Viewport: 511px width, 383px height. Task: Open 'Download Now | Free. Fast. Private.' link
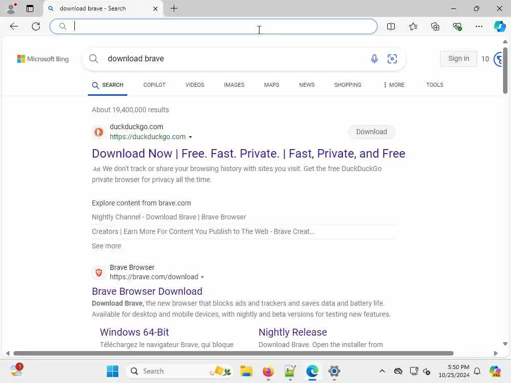click(x=249, y=154)
